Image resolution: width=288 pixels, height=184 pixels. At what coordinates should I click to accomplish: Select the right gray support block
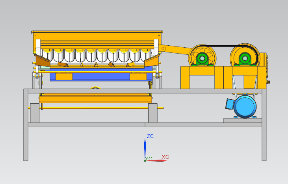pyautogui.click(x=153, y=113)
